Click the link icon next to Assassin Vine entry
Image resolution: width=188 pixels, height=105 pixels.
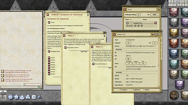coord(156,23)
